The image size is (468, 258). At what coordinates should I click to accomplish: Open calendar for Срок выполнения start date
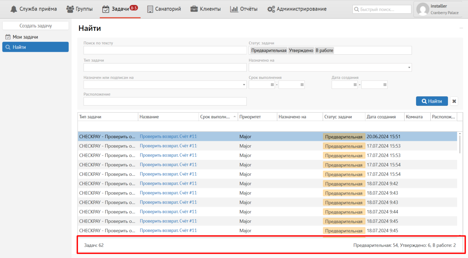(x=272, y=85)
